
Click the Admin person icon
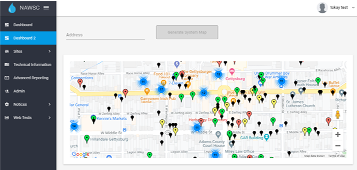pyautogui.click(x=7, y=91)
